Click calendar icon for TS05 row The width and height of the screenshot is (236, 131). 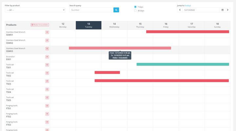(x=47, y=98)
